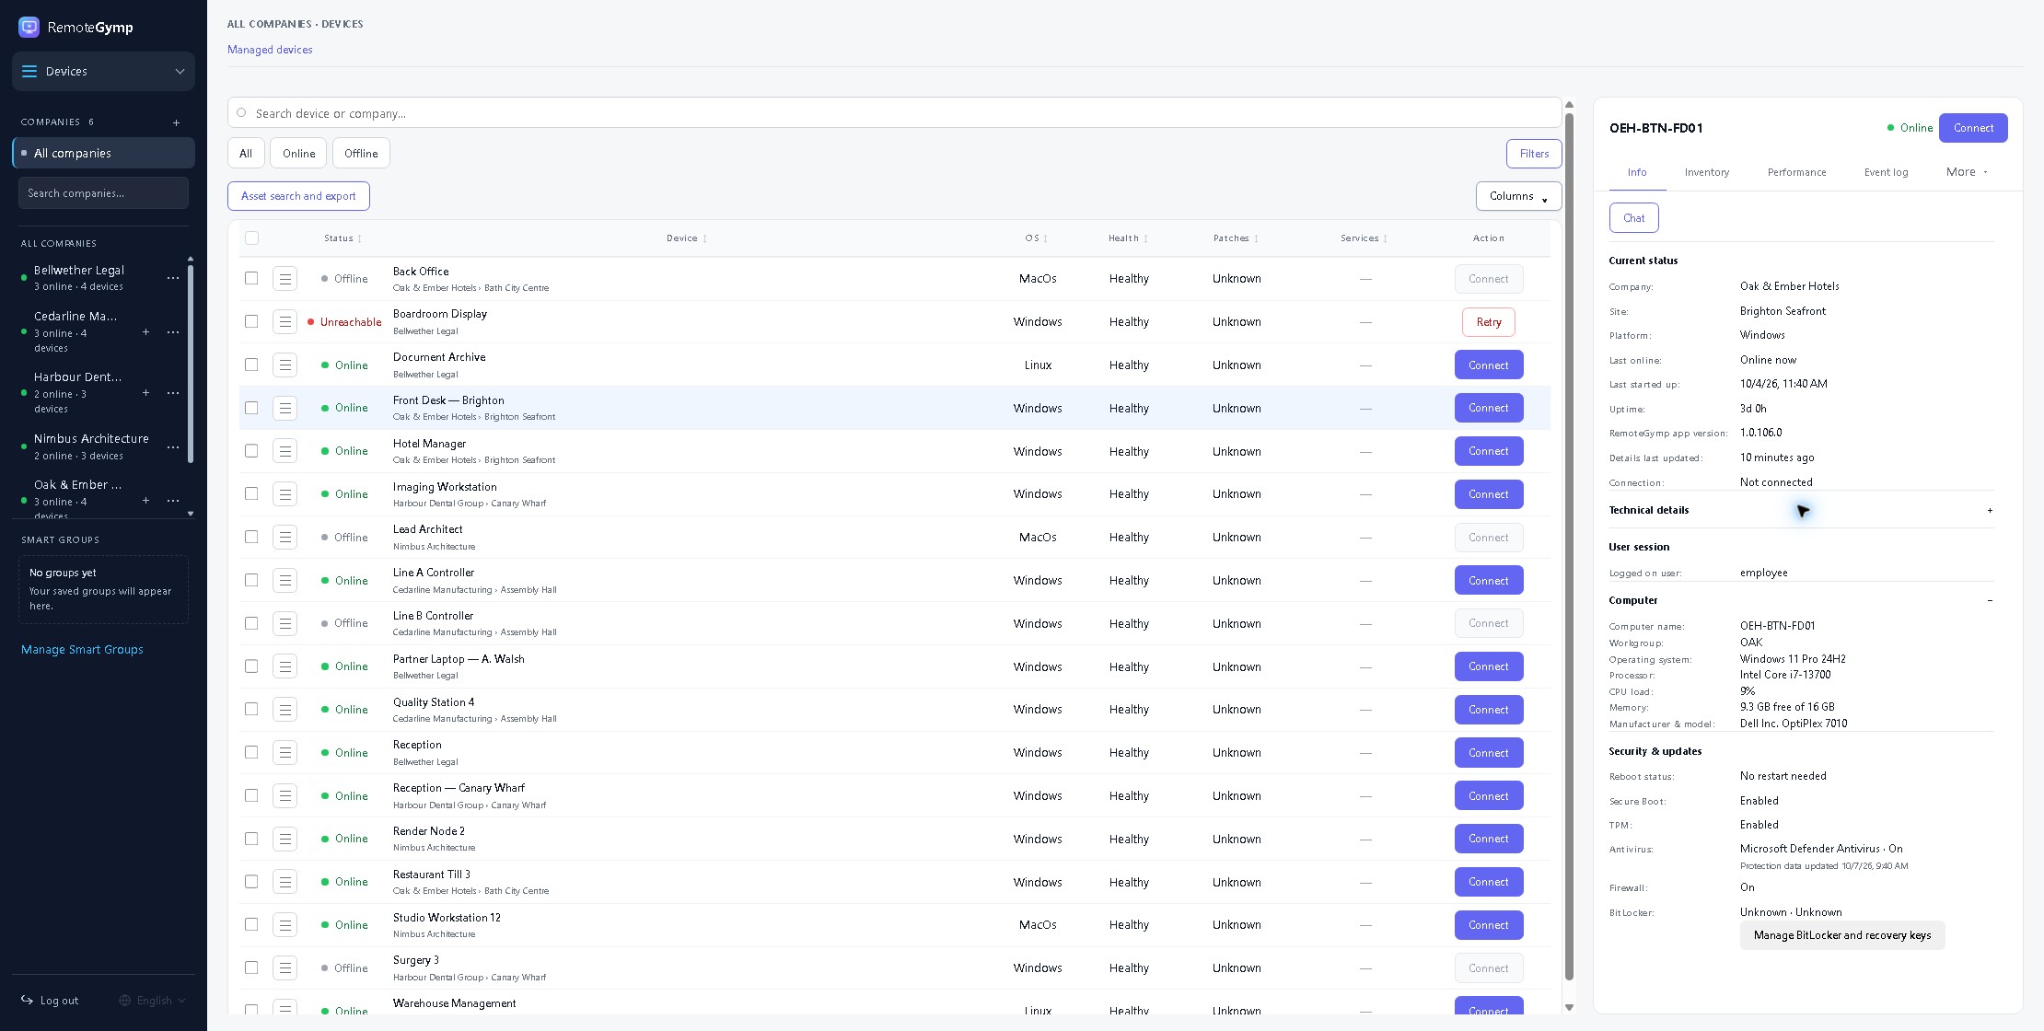2044x1031 pixels.
Task: Switch to the Performance tab
Action: (x=1796, y=172)
